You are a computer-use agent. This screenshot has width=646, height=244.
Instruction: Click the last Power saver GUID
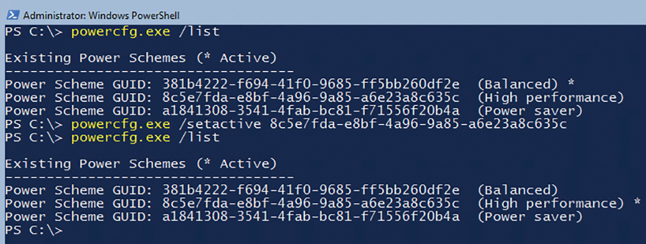[311, 216]
